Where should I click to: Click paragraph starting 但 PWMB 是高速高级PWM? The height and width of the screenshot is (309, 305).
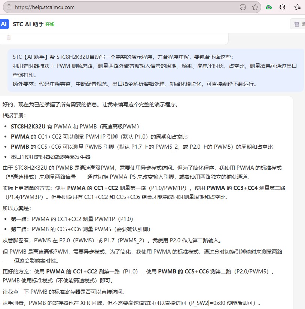click(143, 256)
